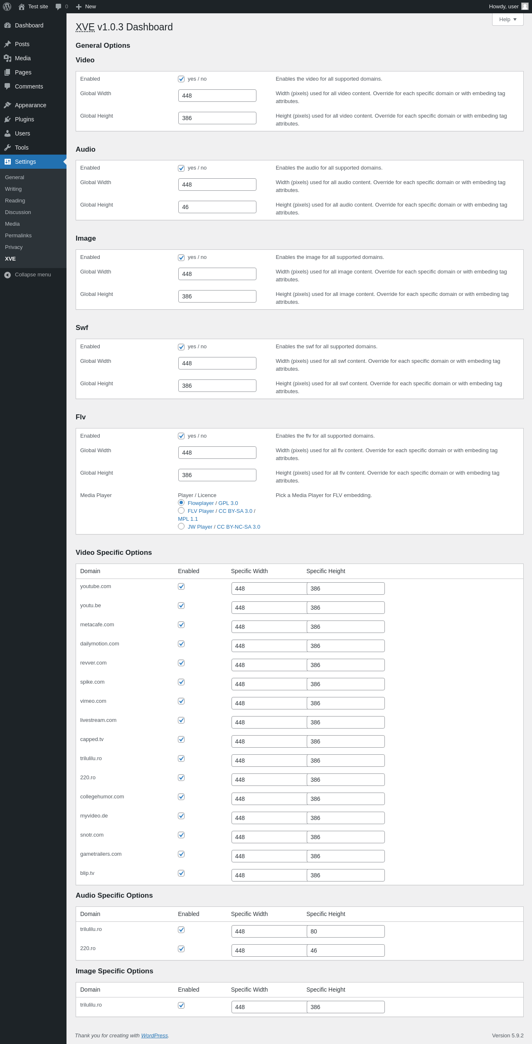The height and width of the screenshot is (1044, 532).
Task: Uncheck the collegehumor.com checkbox
Action: tap(181, 797)
